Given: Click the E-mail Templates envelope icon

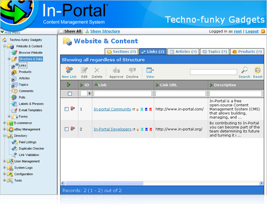Looking at the screenshot, I should [14, 110].
